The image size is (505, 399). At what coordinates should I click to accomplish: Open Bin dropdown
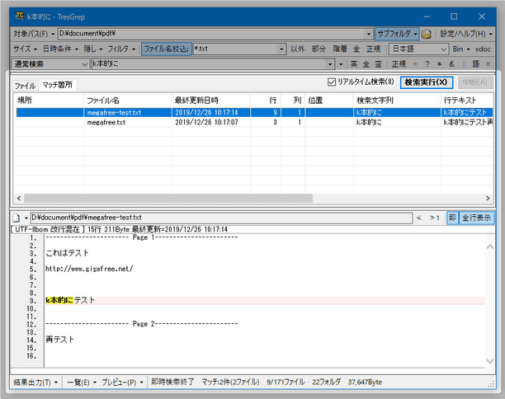click(461, 49)
